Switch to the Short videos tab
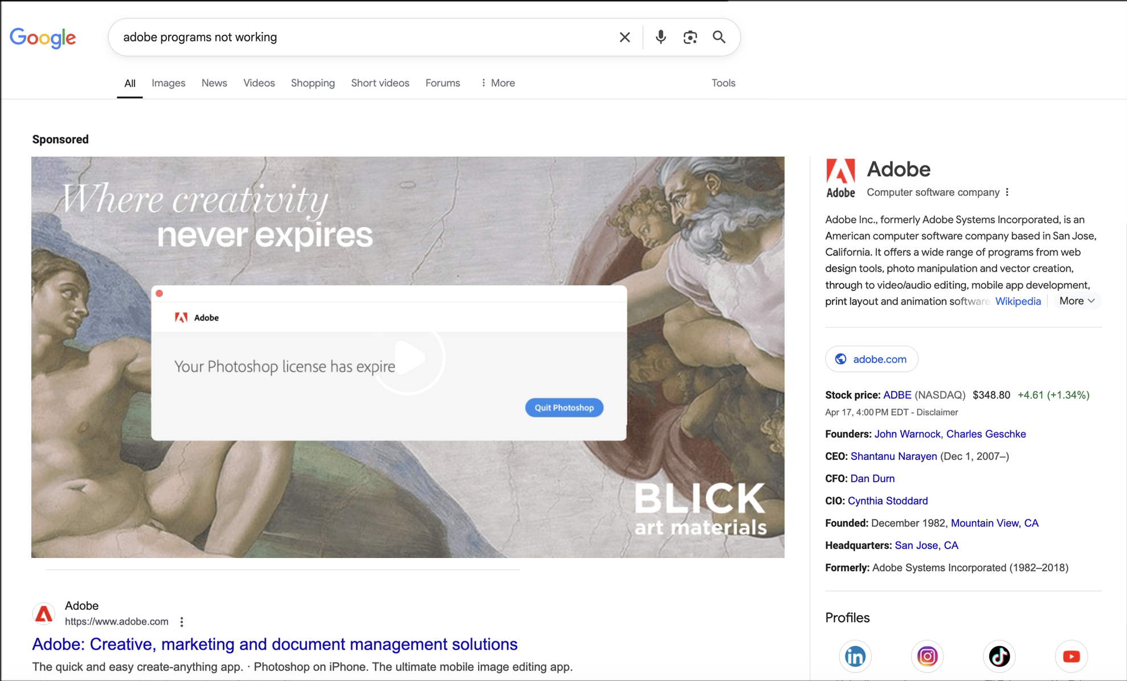 (x=380, y=83)
